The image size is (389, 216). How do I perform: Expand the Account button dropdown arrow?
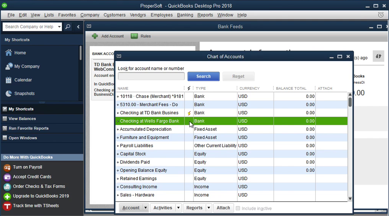point(146,208)
